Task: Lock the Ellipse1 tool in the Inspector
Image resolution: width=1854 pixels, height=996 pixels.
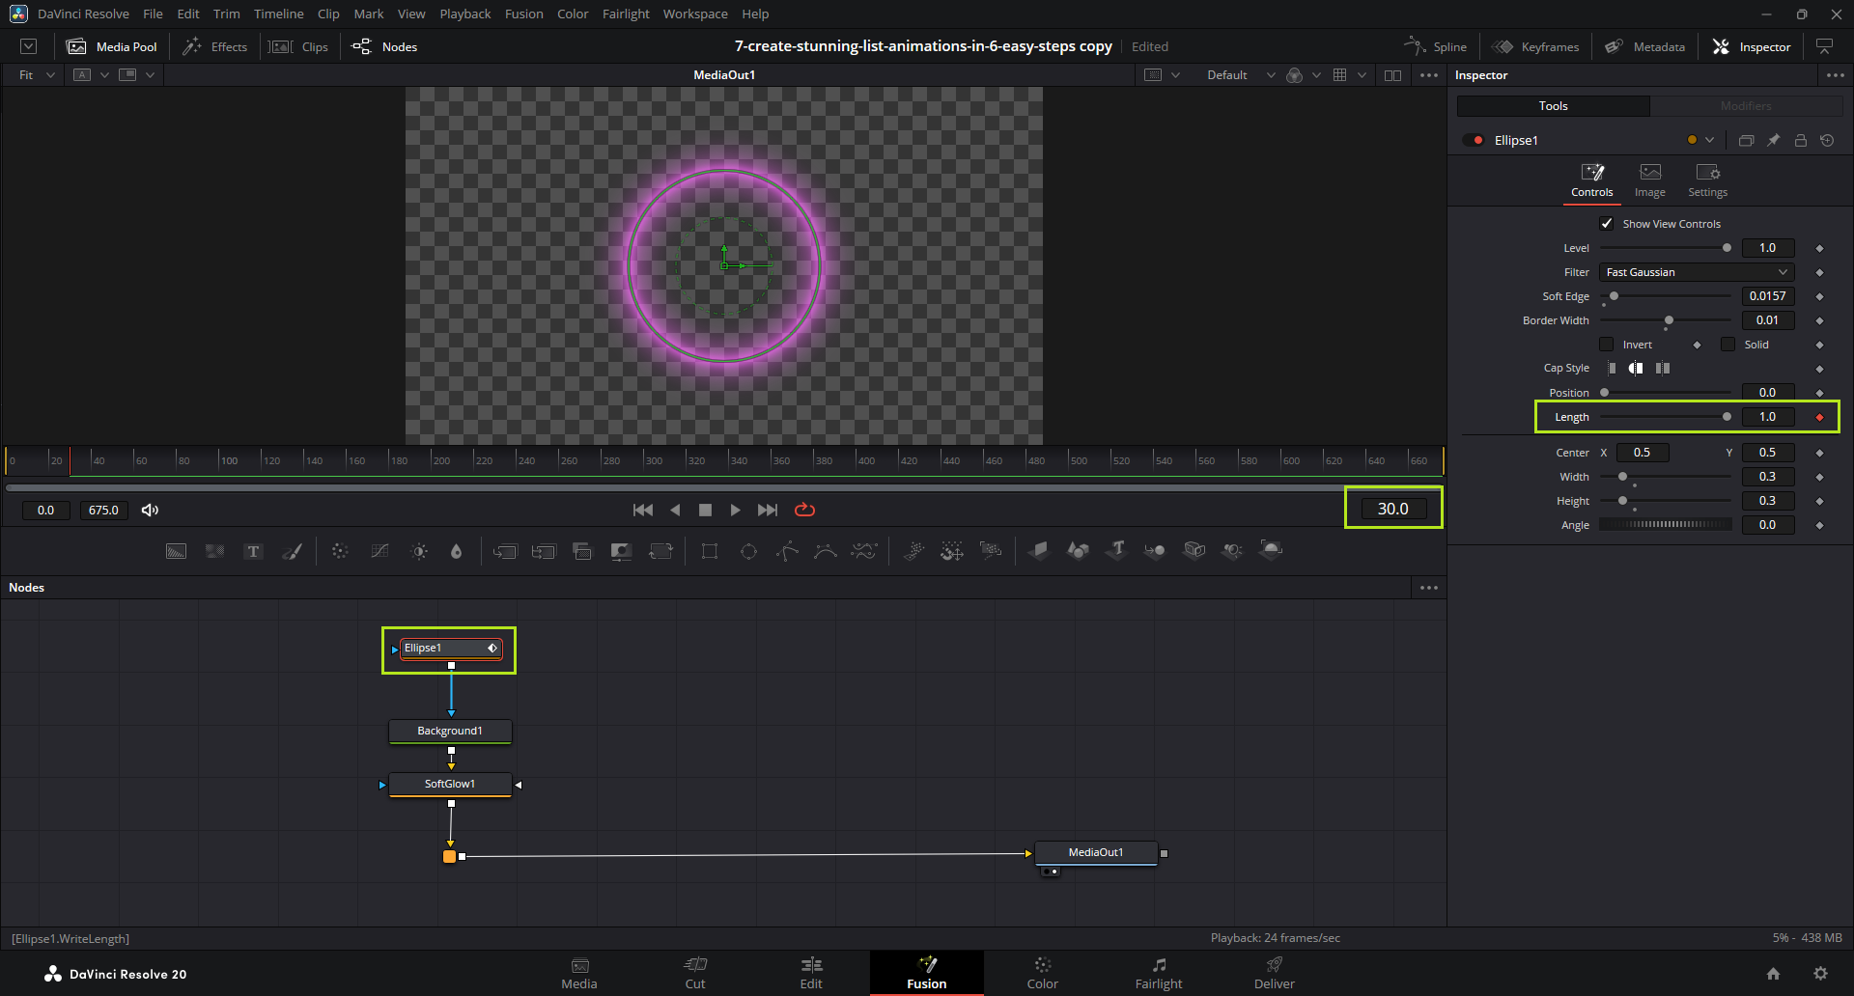Action: (1800, 140)
